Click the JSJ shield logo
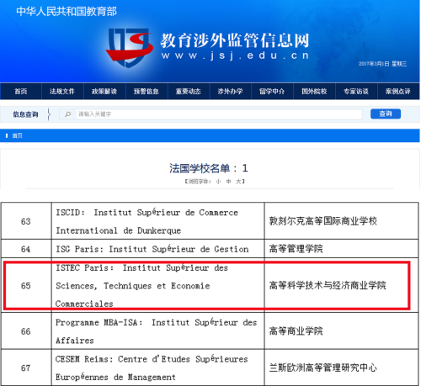421x386 pixels. coord(129,48)
